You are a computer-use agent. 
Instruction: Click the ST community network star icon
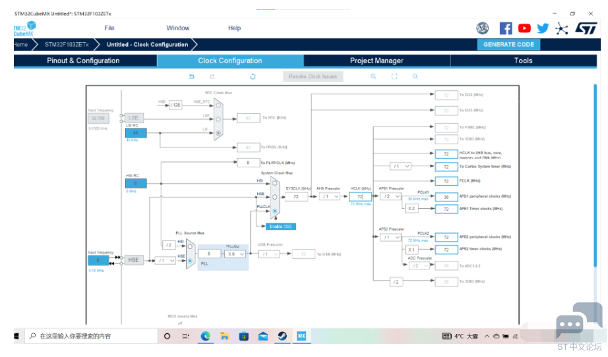(561, 29)
